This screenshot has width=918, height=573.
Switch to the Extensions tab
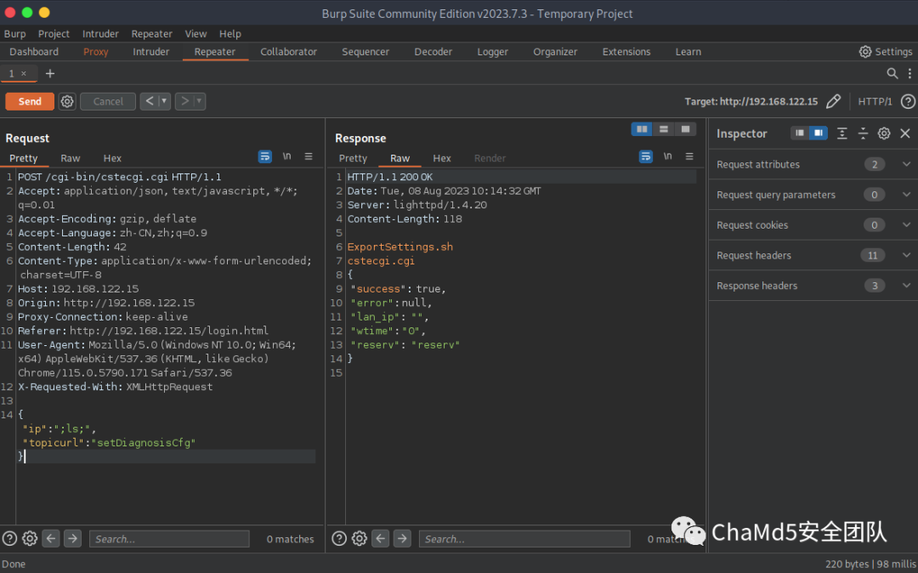(x=626, y=52)
